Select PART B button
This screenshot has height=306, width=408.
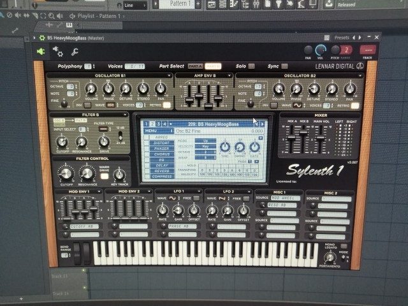(213, 66)
